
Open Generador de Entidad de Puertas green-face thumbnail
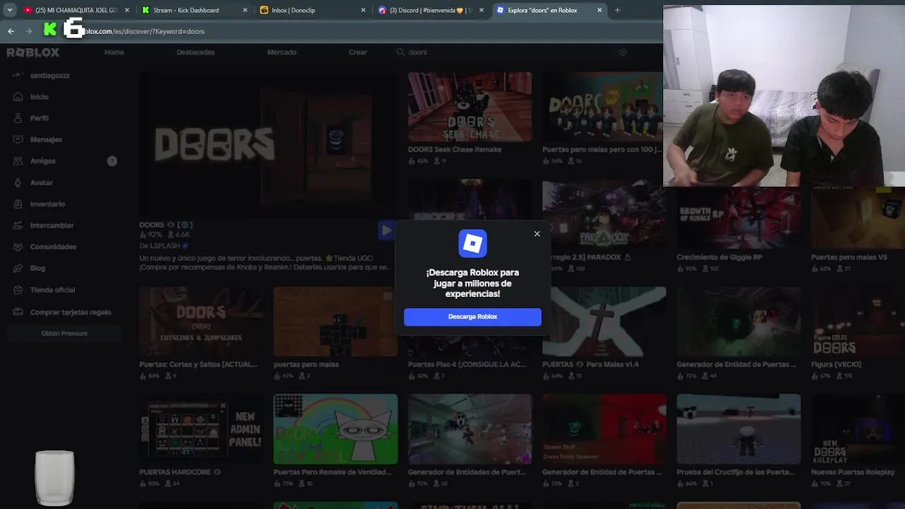738,322
